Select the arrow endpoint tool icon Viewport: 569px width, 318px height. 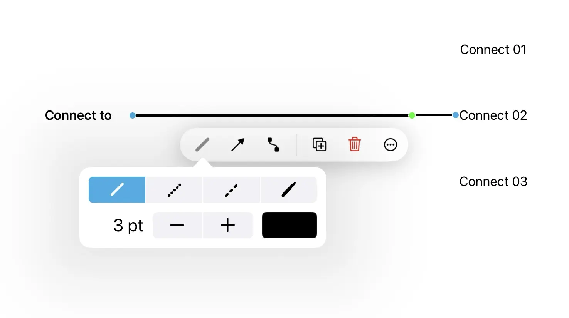(x=238, y=145)
